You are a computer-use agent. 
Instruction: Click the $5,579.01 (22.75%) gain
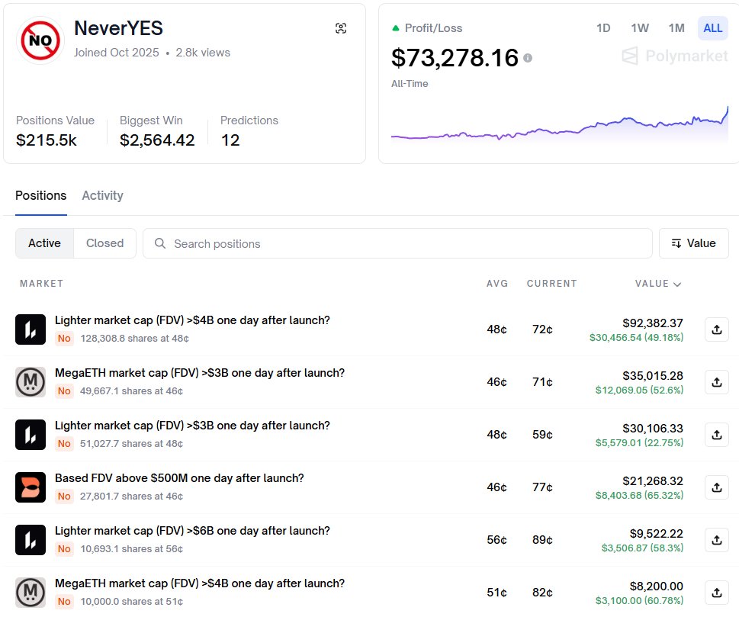coord(639,443)
